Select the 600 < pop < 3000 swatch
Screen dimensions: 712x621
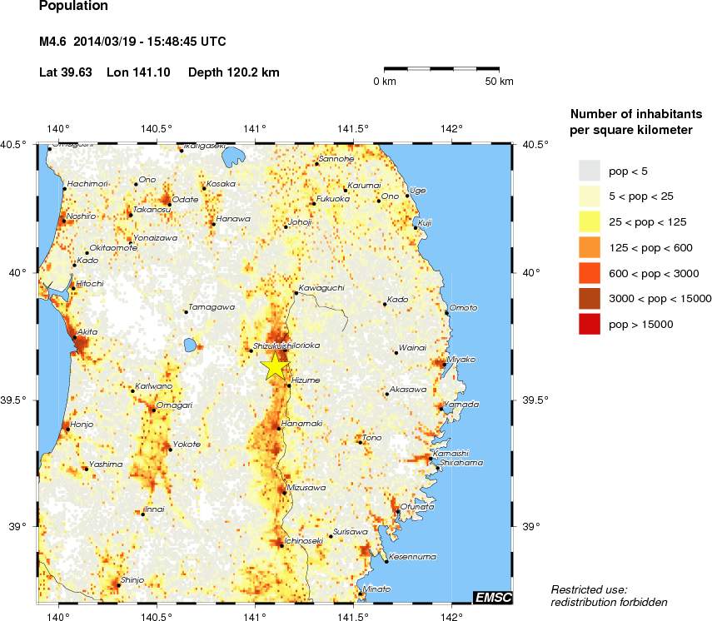click(x=589, y=273)
